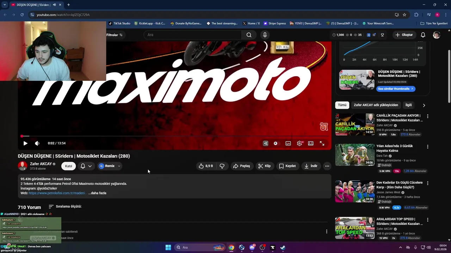The width and height of the screenshot is (451, 253).
Task: Reload the page in Chrome
Action: [22, 15]
